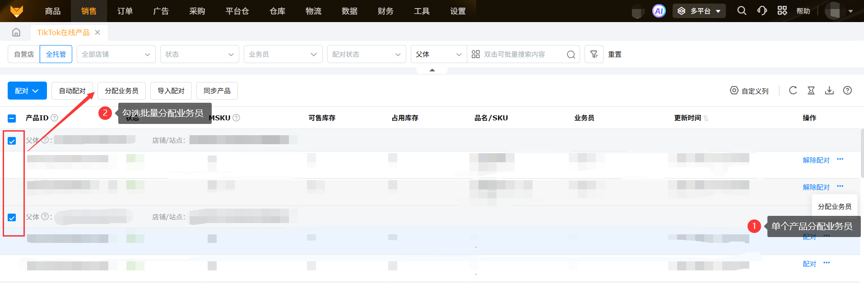Open the customer service headset icon
864x283 pixels.
762,10
